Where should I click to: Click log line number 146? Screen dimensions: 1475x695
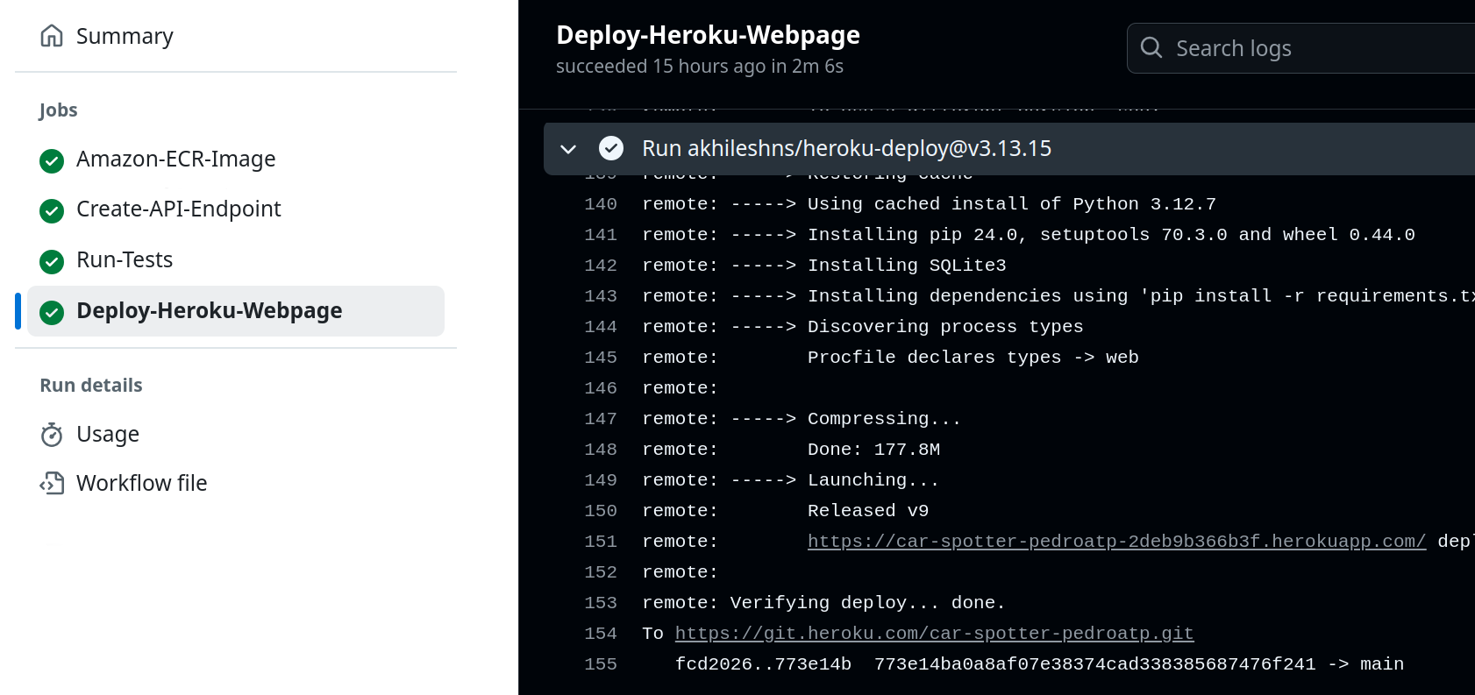click(x=601, y=388)
